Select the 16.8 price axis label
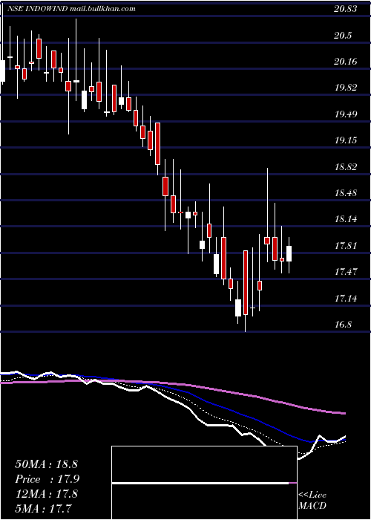The width and height of the screenshot is (371, 520). click(x=343, y=325)
